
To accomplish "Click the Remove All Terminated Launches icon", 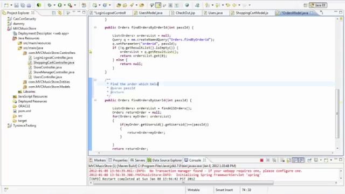I will (x=274, y=160).
